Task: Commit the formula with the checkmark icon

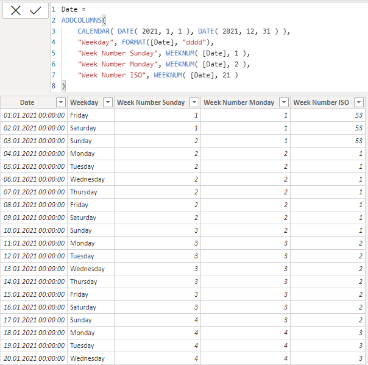Action: (35, 10)
